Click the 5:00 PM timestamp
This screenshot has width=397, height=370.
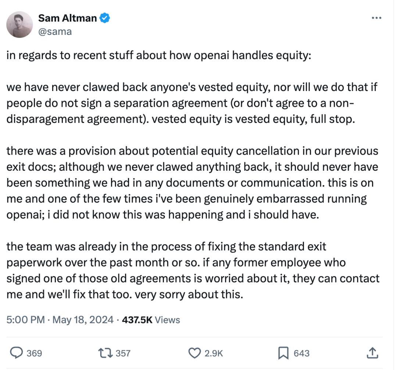click(x=25, y=320)
